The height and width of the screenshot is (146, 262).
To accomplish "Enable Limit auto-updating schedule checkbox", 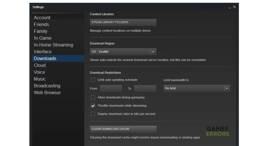I will pos(93,80).
